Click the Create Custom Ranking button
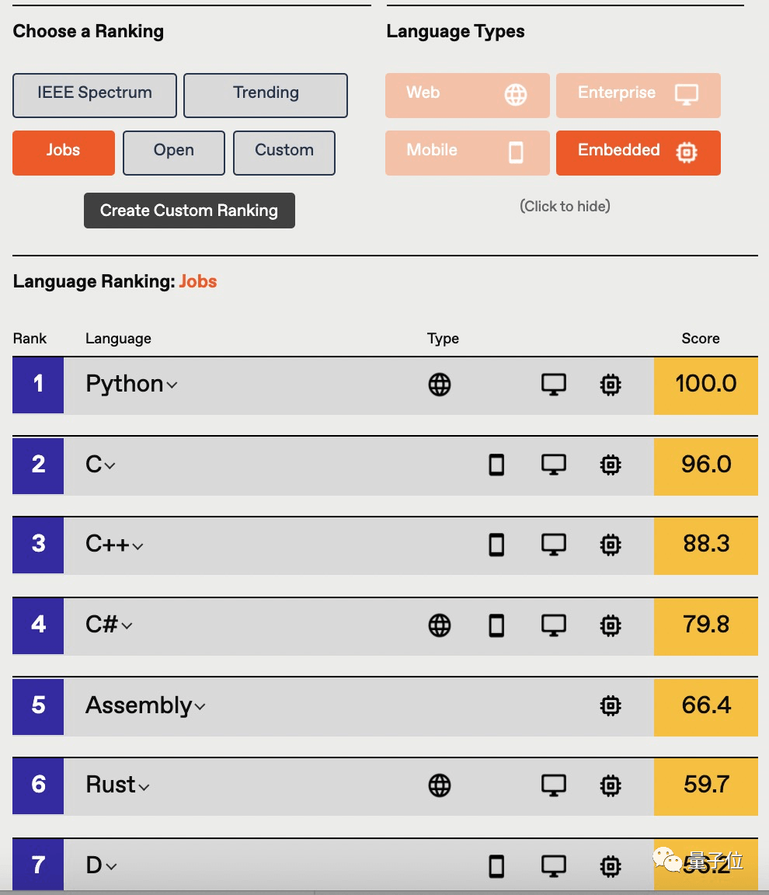Screen dimensions: 769x895 tap(190, 211)
